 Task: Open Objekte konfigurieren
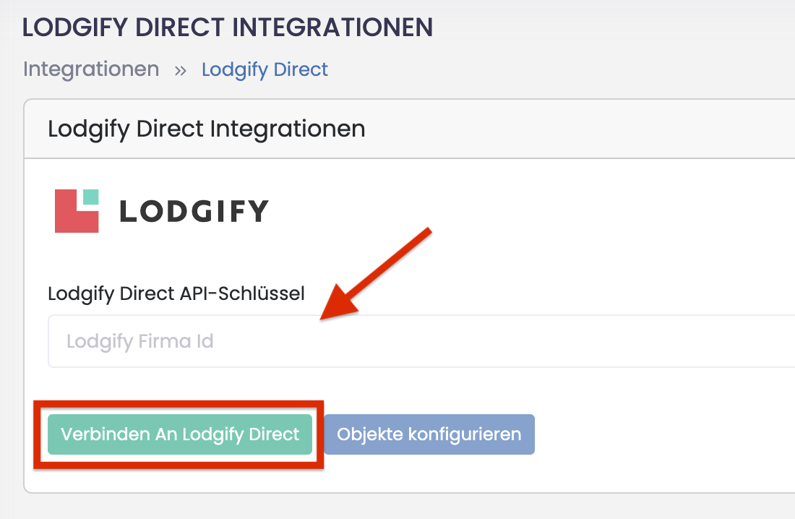(x=429, y=434)
